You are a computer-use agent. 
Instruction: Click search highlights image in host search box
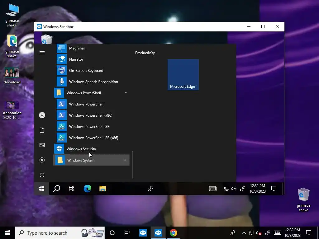coord(92,233)
